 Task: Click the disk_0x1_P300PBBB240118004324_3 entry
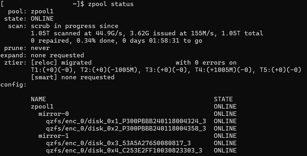coord(126,121)
